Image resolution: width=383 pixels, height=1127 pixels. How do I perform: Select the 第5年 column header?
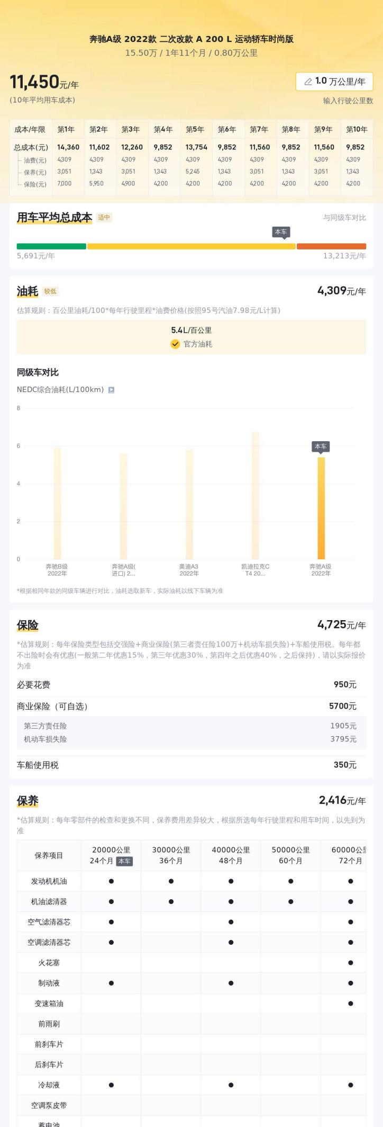pyautogui.click(x=195, y=129)
